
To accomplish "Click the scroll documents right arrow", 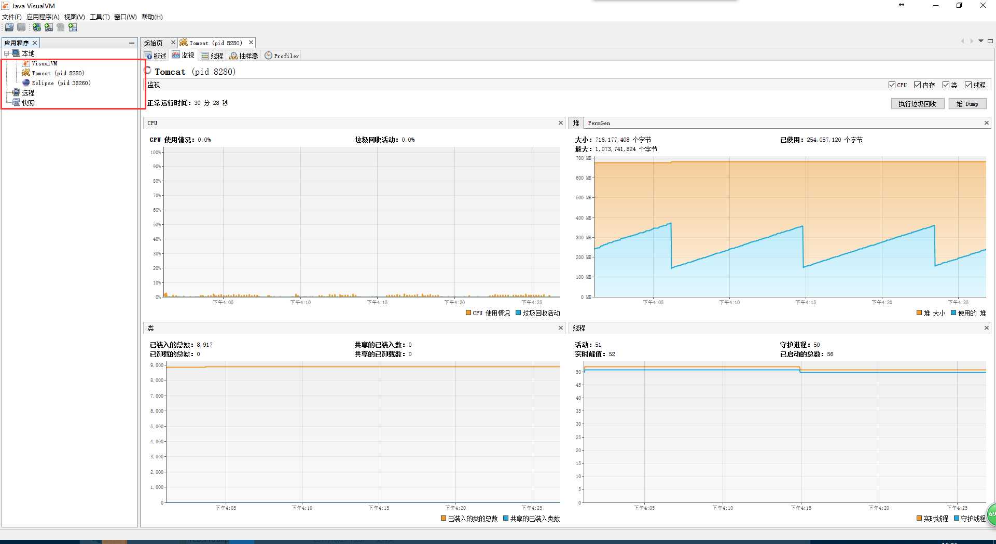I will point(972,41).
